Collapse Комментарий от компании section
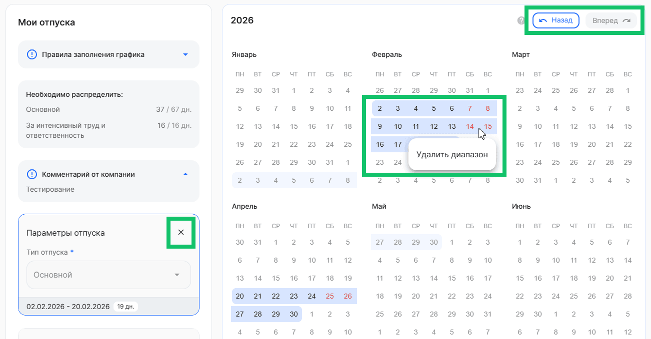651x339 pixels. (x=185, y=174)
